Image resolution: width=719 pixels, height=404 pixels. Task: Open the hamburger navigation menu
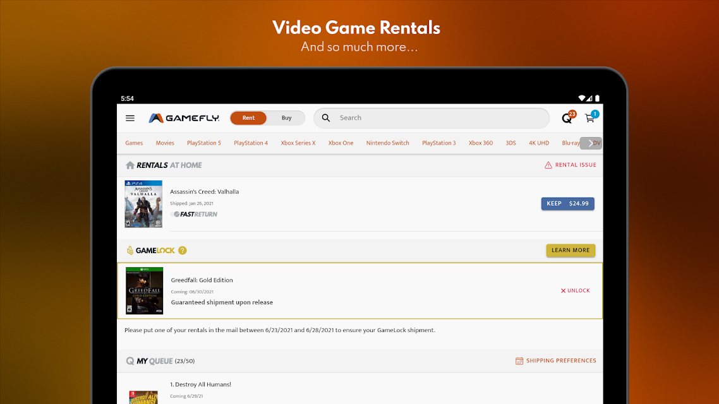[x=130, y=118]
